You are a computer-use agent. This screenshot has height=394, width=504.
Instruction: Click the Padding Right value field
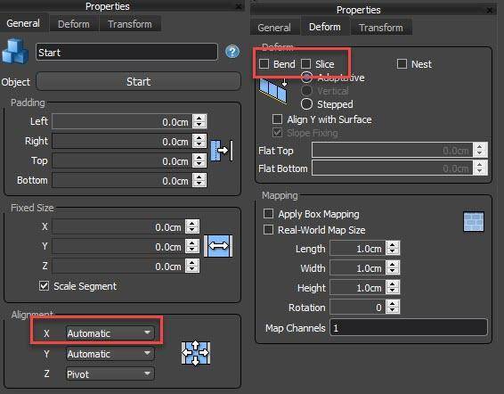pos(122,141)
